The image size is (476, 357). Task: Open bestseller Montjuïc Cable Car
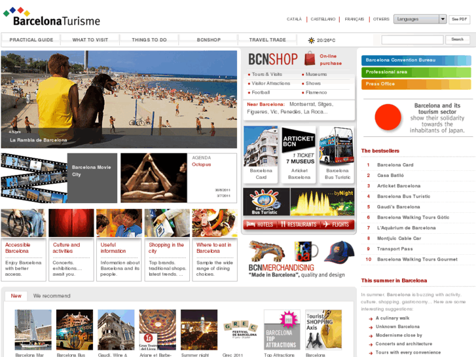click(399, 238)
